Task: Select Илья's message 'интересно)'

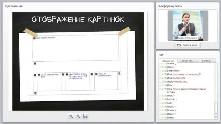Action: tap(179, 78)
